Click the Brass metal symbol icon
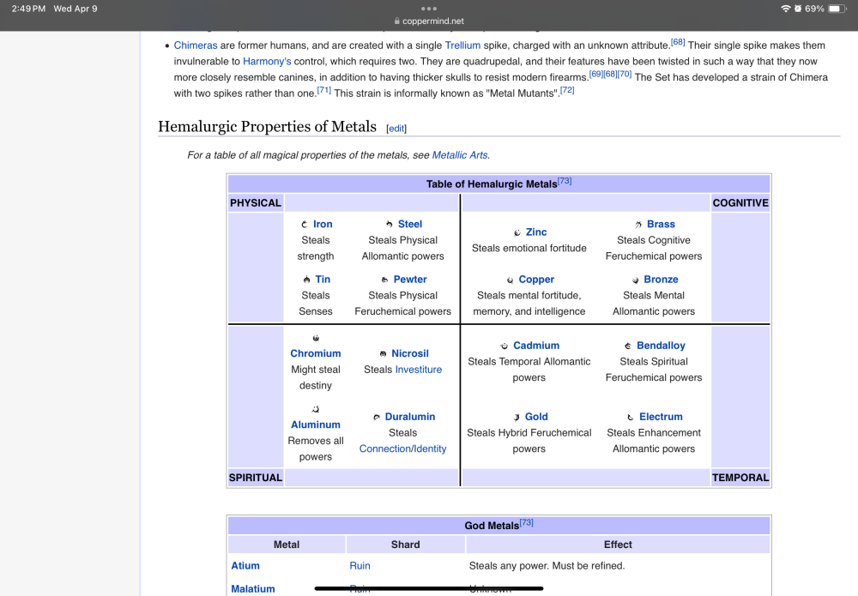Viewport: 858px width, 596px height. (x=638, y=224)
